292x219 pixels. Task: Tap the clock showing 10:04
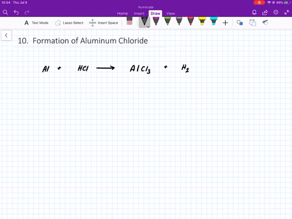click(6, 2)
